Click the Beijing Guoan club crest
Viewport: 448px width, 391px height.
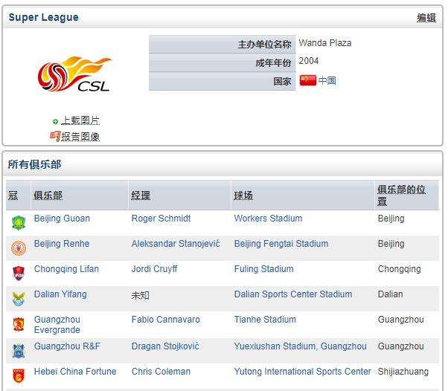[19, 222]
